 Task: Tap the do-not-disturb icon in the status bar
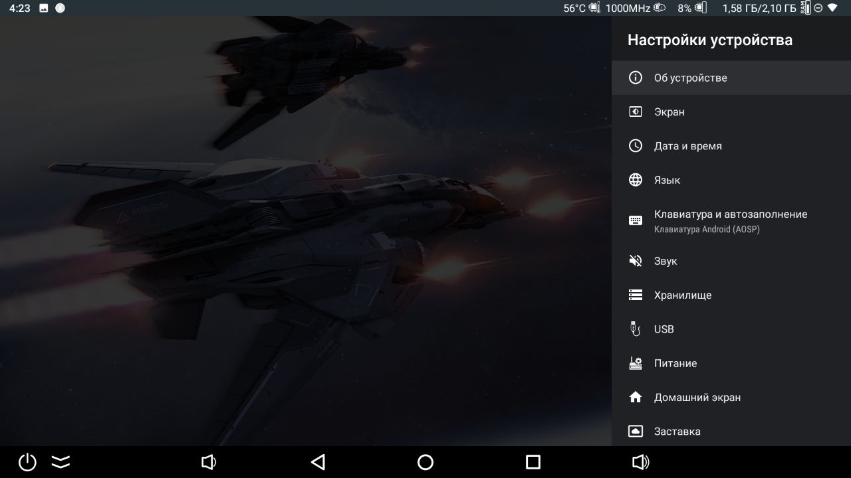tap(818, 8)
